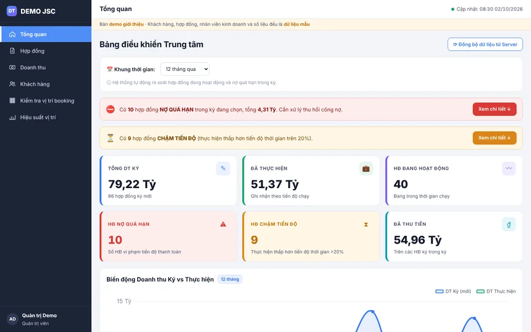
Task: Toggle the DT Thực hiện chart legend
Action: point(496,292)
